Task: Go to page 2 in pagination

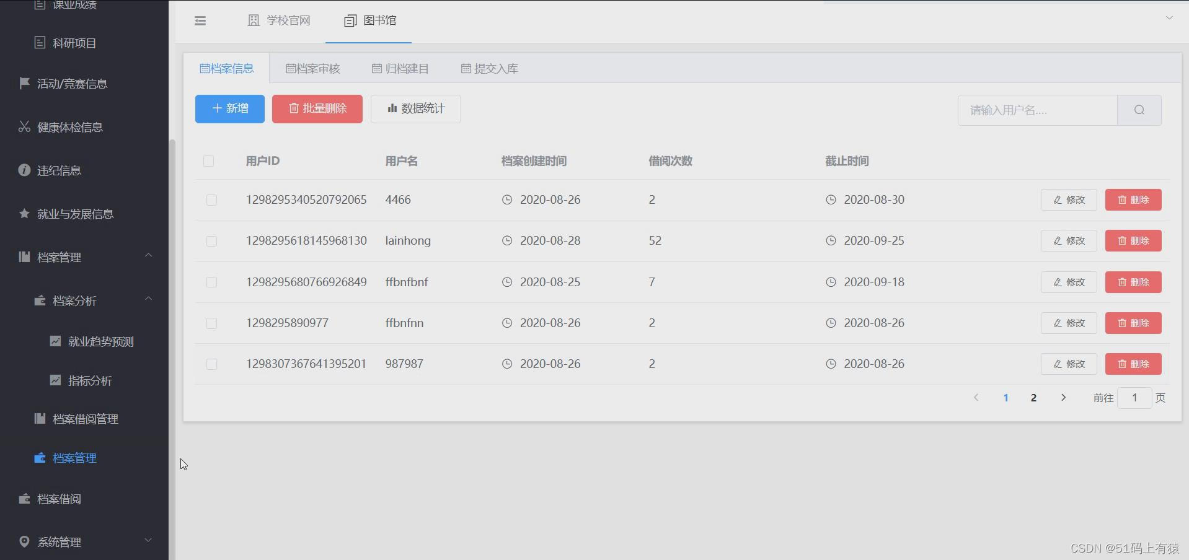Action: pos(1033,398)
